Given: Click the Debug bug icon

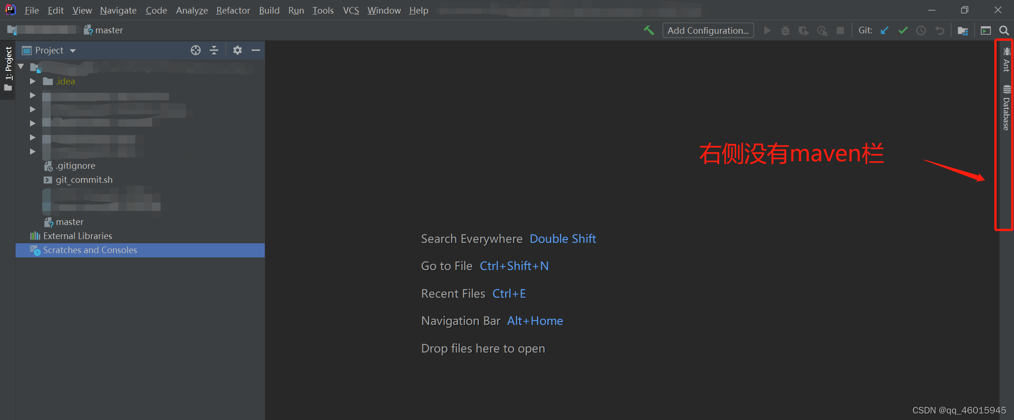Looking at the screenshot, I should point(785,30).
